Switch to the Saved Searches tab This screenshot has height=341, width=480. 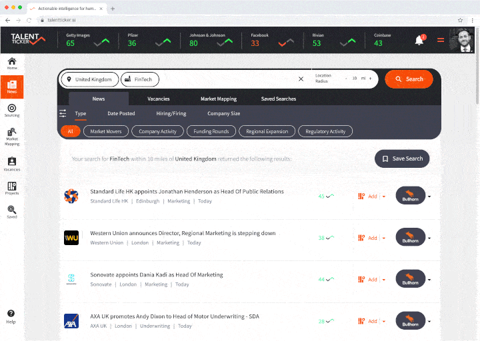coord(279,99)
